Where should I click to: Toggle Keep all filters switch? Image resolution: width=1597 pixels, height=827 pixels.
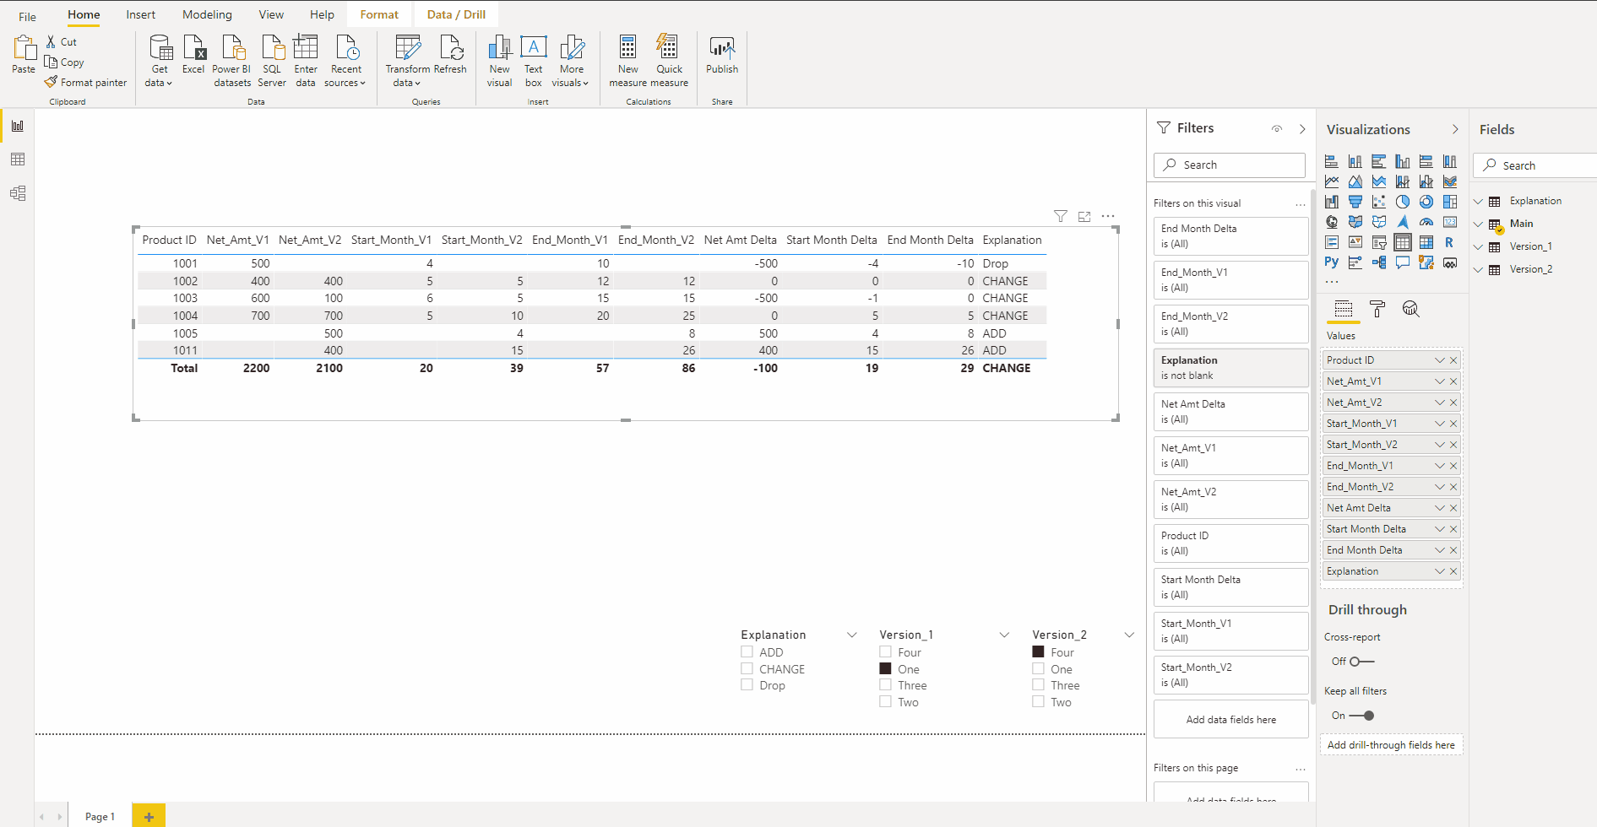[1361, 716]
